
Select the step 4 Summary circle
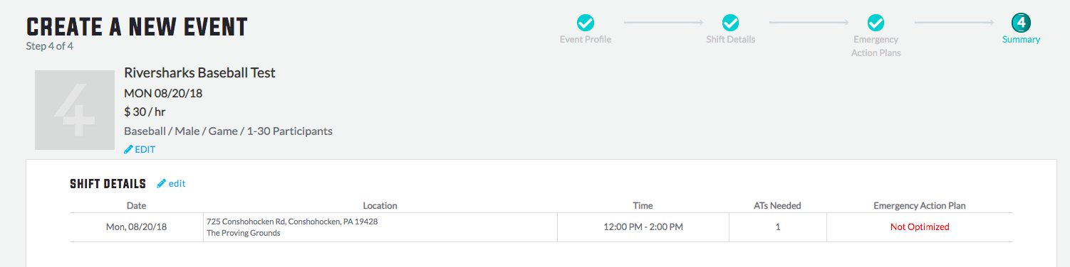[x=1021, y=23]
